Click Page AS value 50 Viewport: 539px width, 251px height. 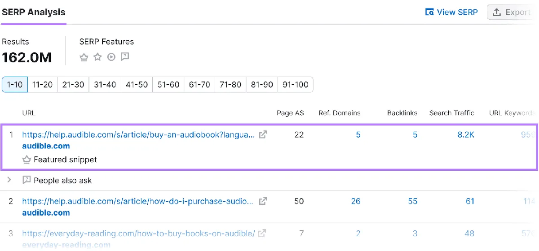coord(299,201)
